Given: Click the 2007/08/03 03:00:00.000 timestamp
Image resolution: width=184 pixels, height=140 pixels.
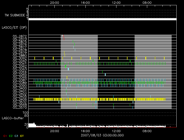Looking at the screenshot, I should [102, 135].
